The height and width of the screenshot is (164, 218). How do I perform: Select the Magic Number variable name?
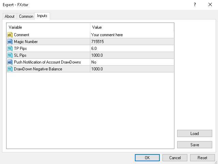tap(26, 42)
